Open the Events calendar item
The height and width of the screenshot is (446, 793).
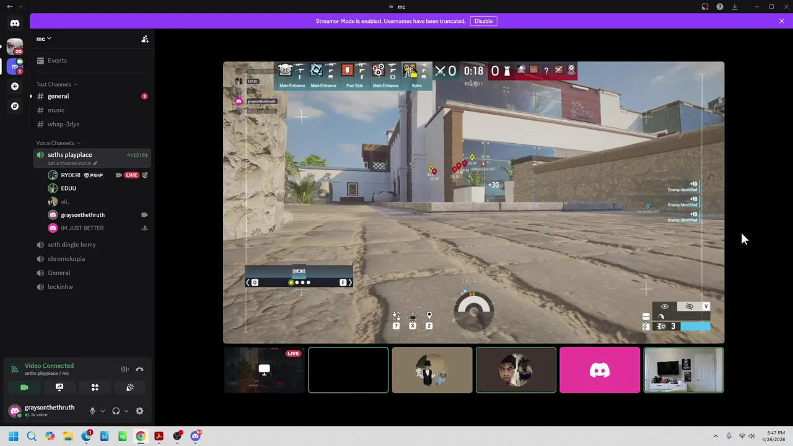(x=92, y=61)
